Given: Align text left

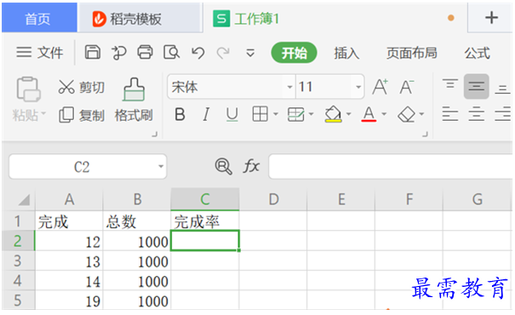Looking at the screenshot, I should [x=450, y=114].
